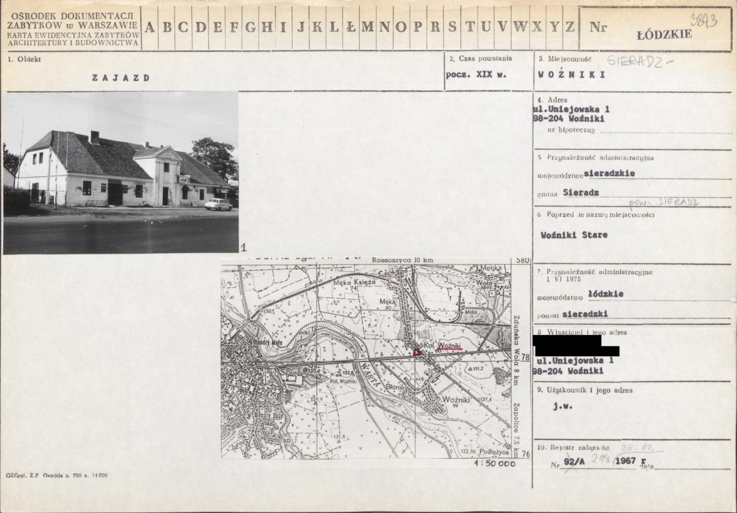Click the photo number '1' beside photograph
This screenshot has height=513, width=737.
tap(243, 248)
